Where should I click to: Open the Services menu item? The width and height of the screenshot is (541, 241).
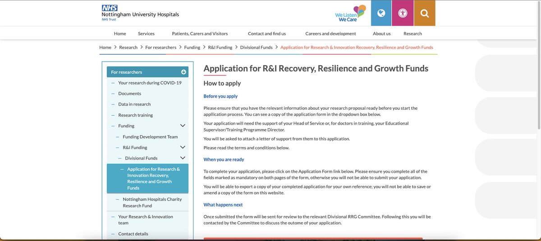tap(146, 33)
